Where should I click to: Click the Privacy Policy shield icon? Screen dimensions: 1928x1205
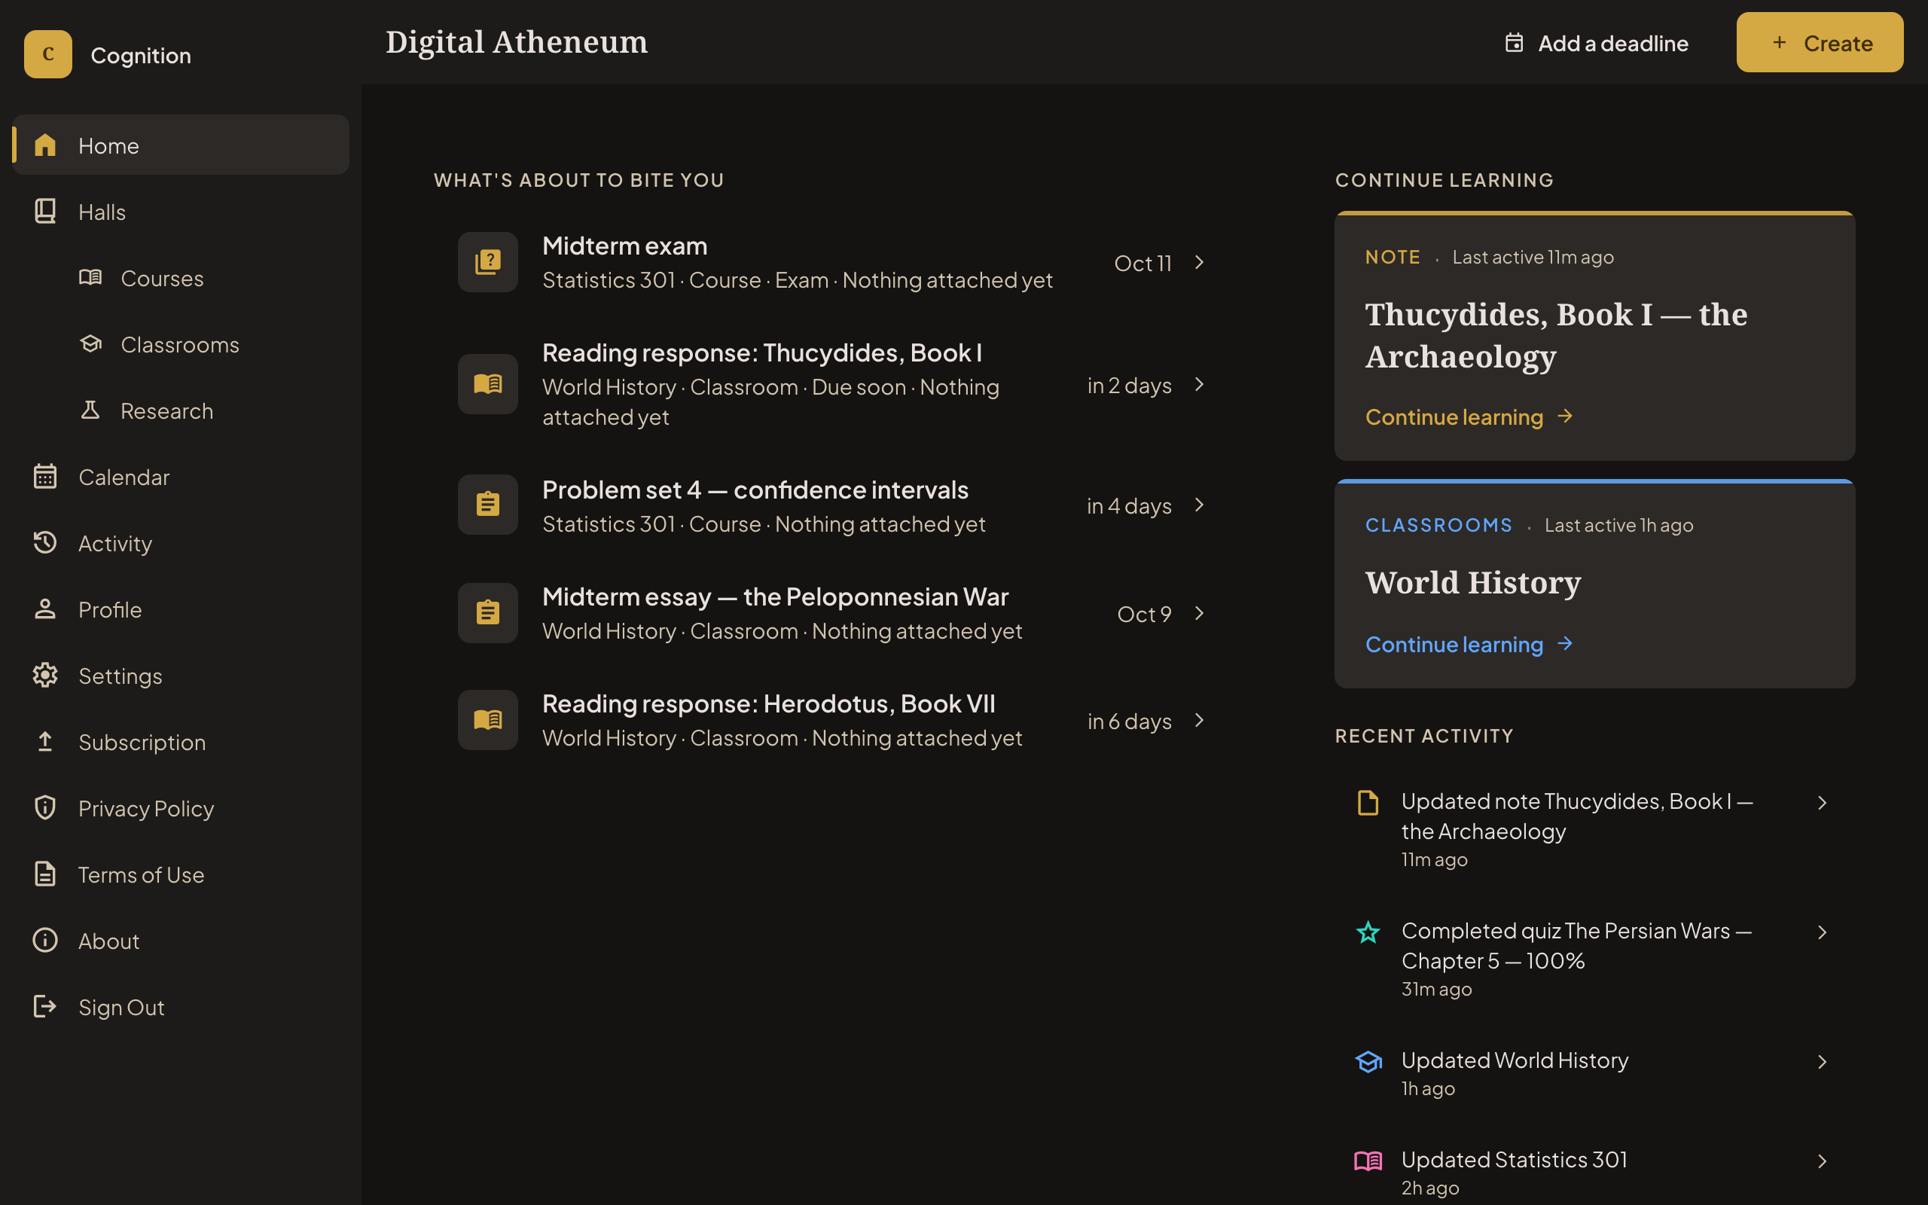pyautogui.click(x=44, y=807)
